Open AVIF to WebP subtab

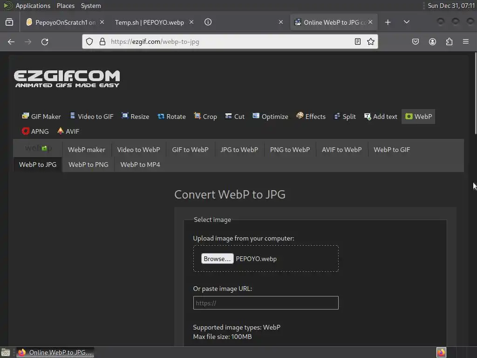[341, 150]
